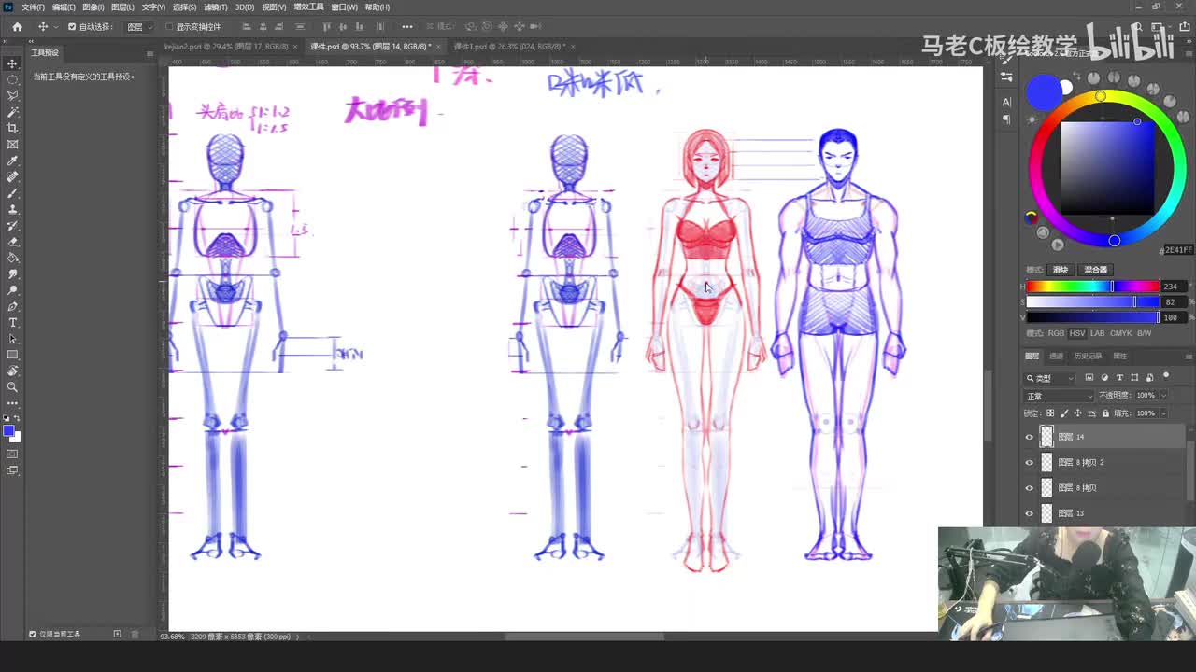Click lock all layer padlock icon
1196x672 pixels.
[1105, 413]
